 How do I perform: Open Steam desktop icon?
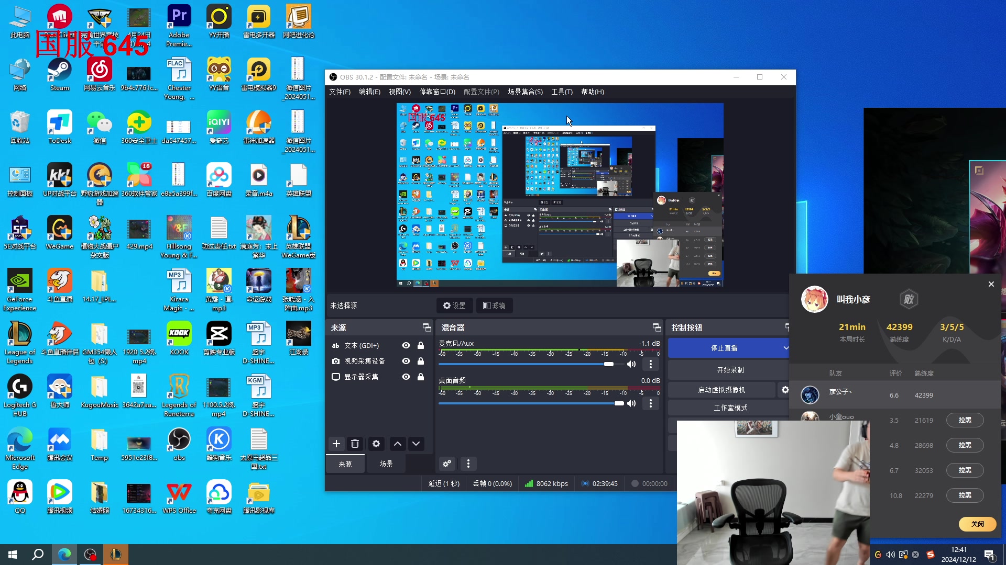60,75
